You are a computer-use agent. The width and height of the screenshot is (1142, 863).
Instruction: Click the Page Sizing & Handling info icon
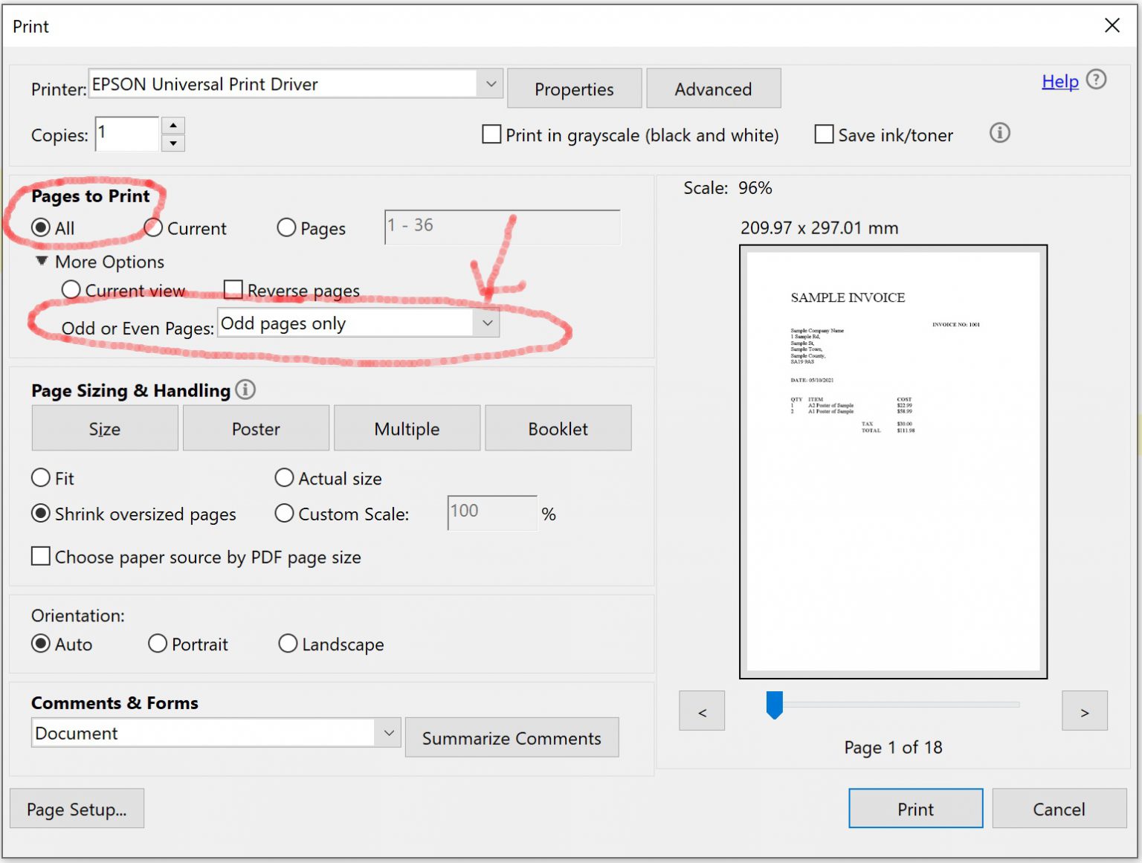point(245,390)
